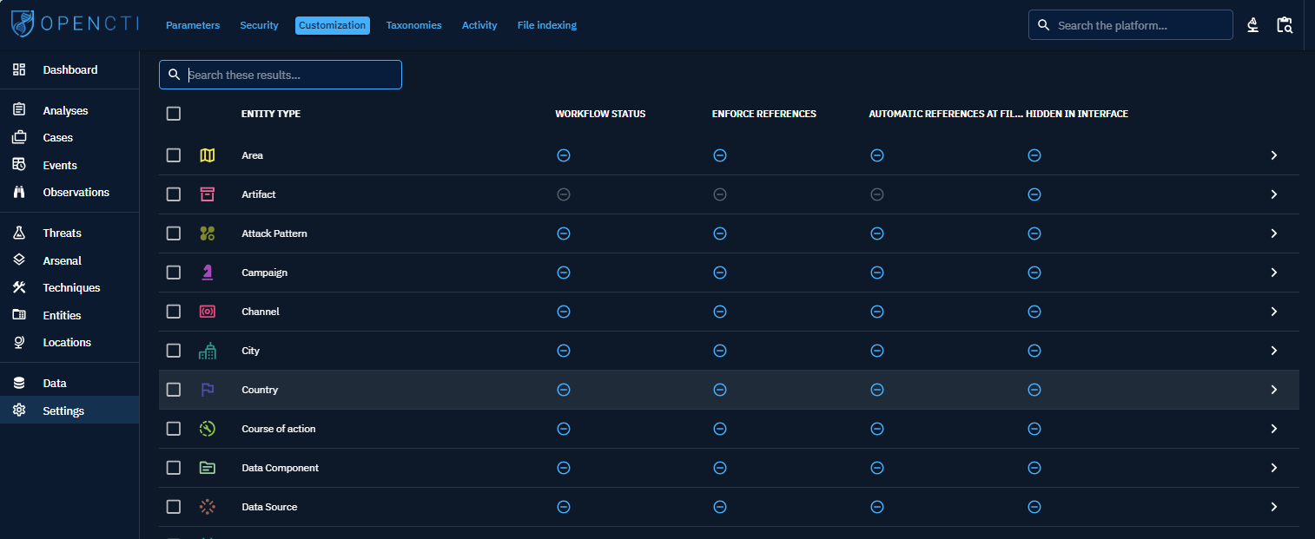Open the microscope investigation icon in the top bar

1252,25
